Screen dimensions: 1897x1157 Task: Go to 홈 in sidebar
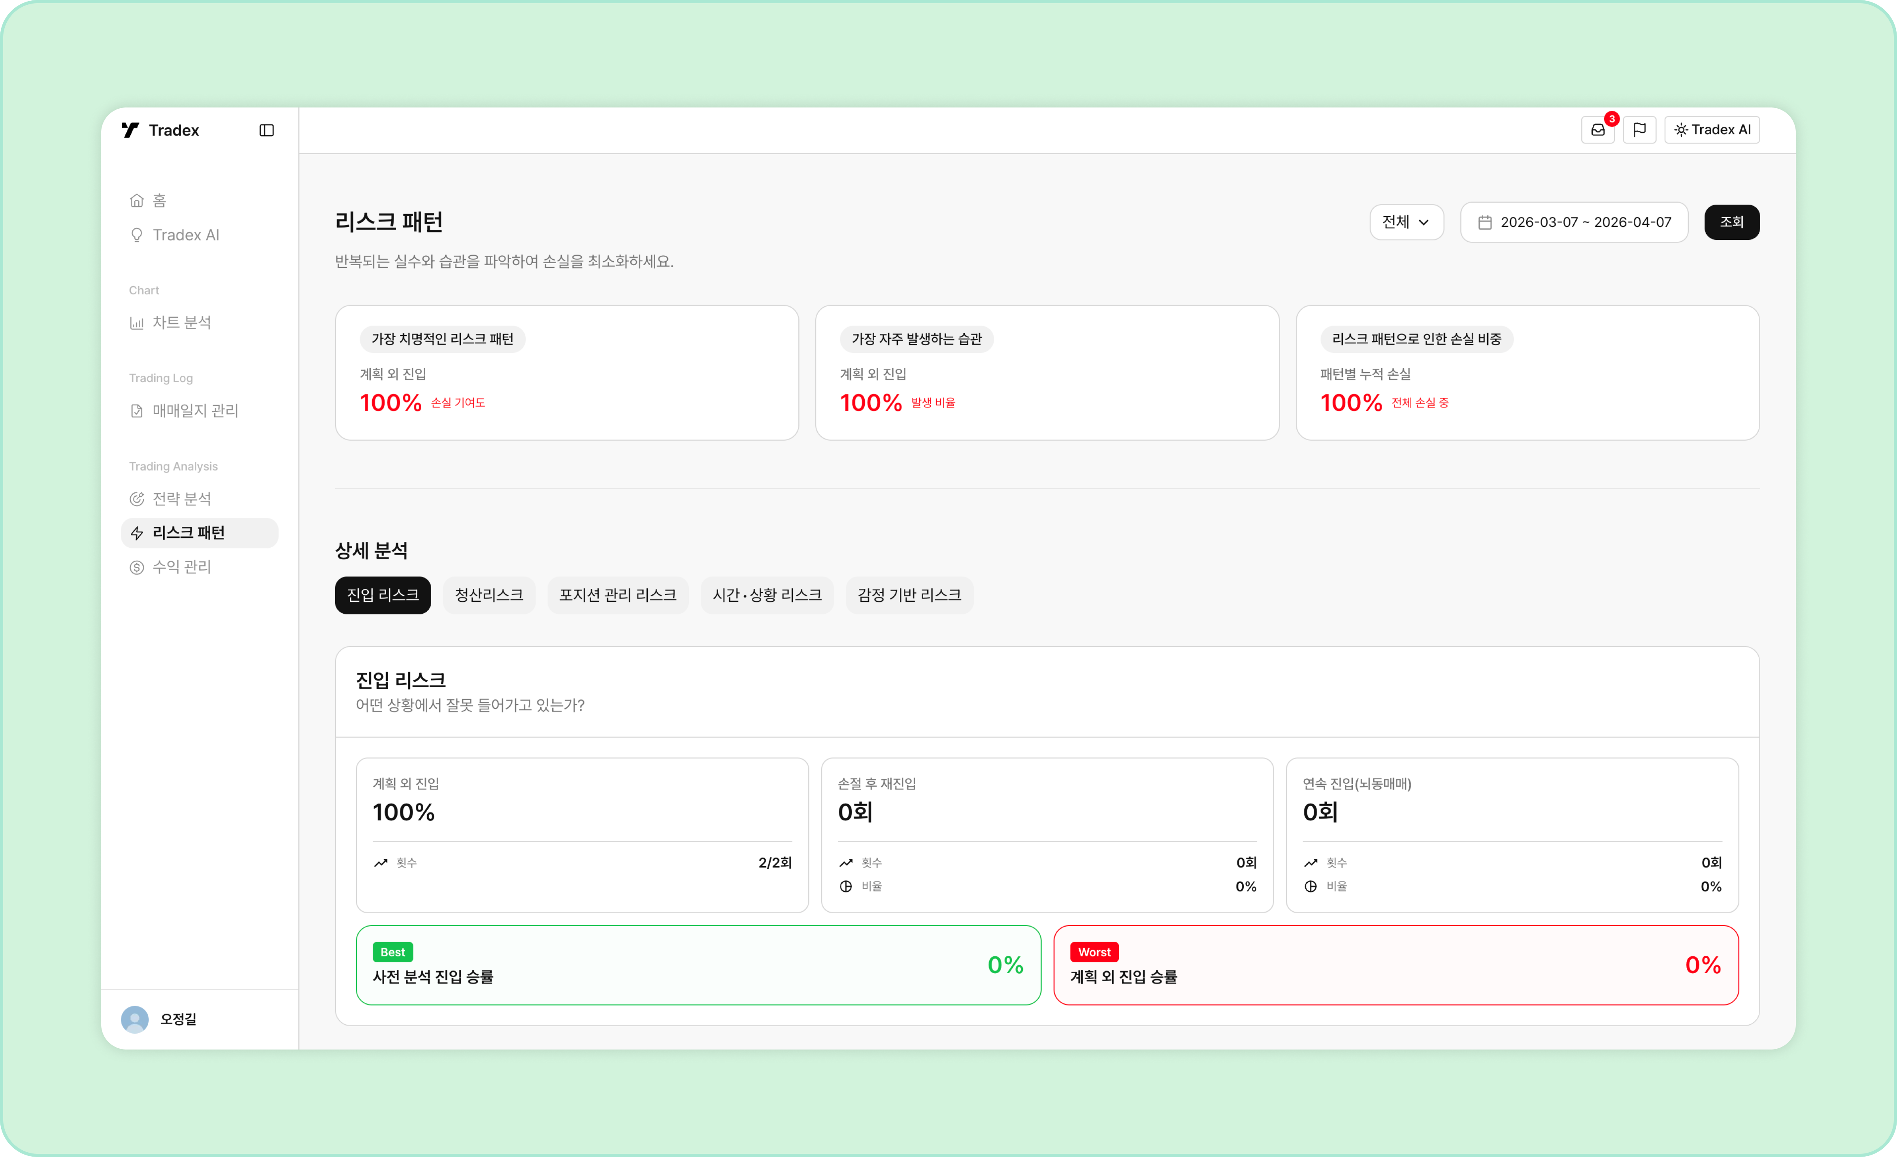(x=200, y=201)
